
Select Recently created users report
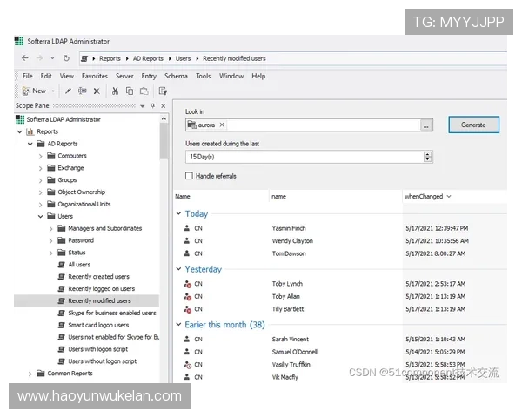point(98,277)
